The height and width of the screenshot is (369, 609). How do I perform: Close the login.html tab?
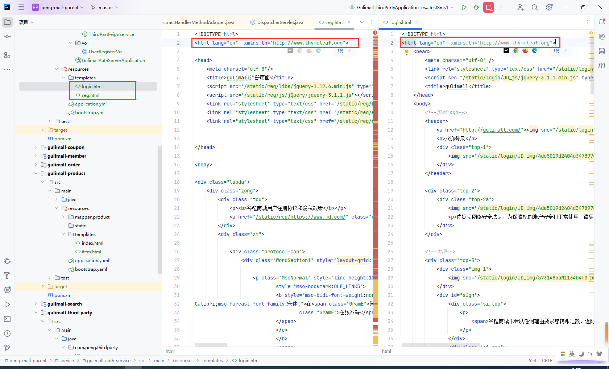[417, 22]
